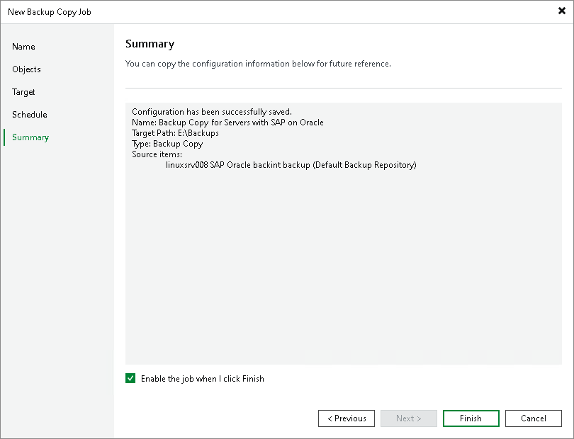Click the grayed-out Next button
This screenshot has height=439, width=574.
409,418
